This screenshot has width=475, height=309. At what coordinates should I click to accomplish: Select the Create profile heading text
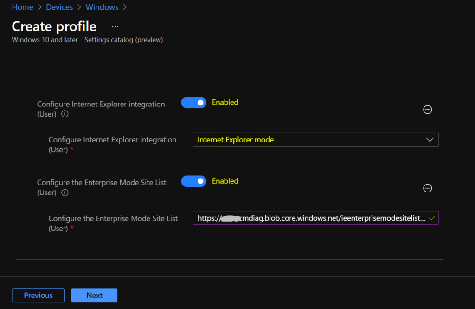pyautogui.click(x=54, y=26)
